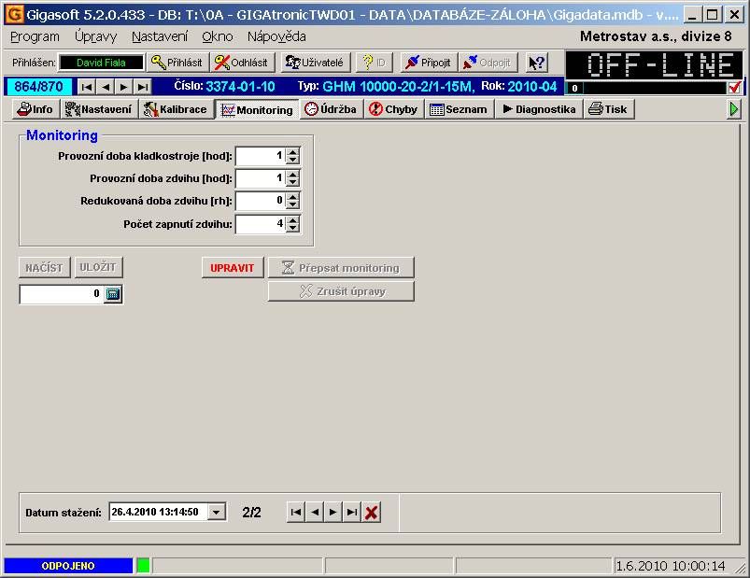The width and height of the screenshot is (750, 578).
Task: Delete download record with the red X icon
Action: (x=372, y=512)
